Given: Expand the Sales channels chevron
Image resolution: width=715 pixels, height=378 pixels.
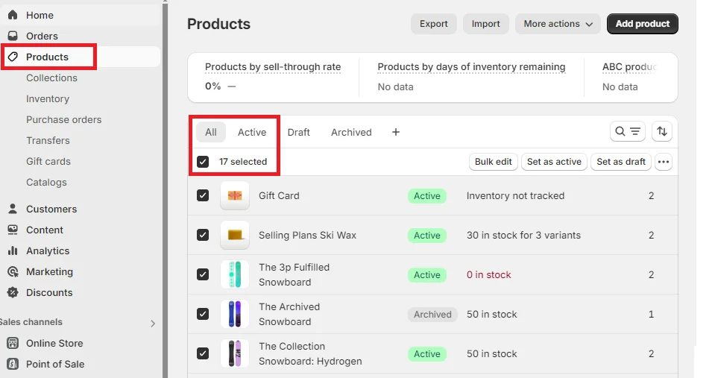Looking at the screenshot, I should point(153,324).
